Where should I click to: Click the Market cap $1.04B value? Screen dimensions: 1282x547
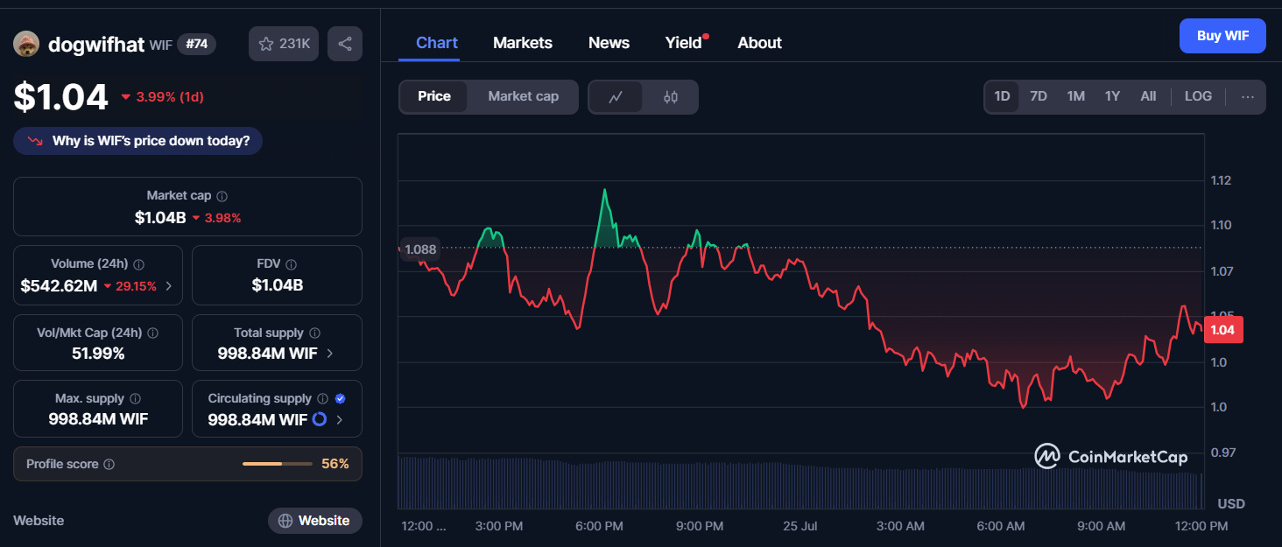point(160,218)
